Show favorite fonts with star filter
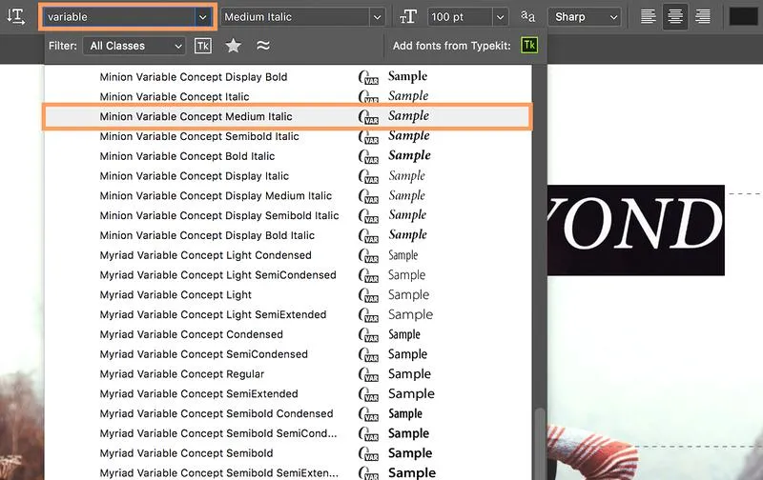This screenshot has height=480, width=763. click(233, 46)
